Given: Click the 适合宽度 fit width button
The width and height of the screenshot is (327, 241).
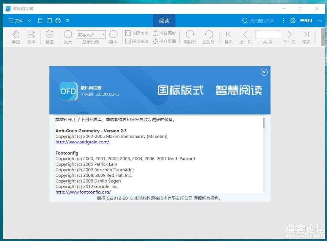Looking at the screenshot, I should point(137,42).
